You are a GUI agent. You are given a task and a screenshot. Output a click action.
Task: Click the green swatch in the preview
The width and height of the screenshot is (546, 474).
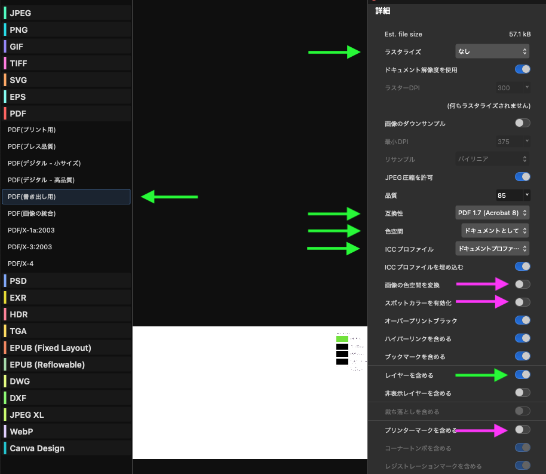pyautogui.click(x=342, y=338)
